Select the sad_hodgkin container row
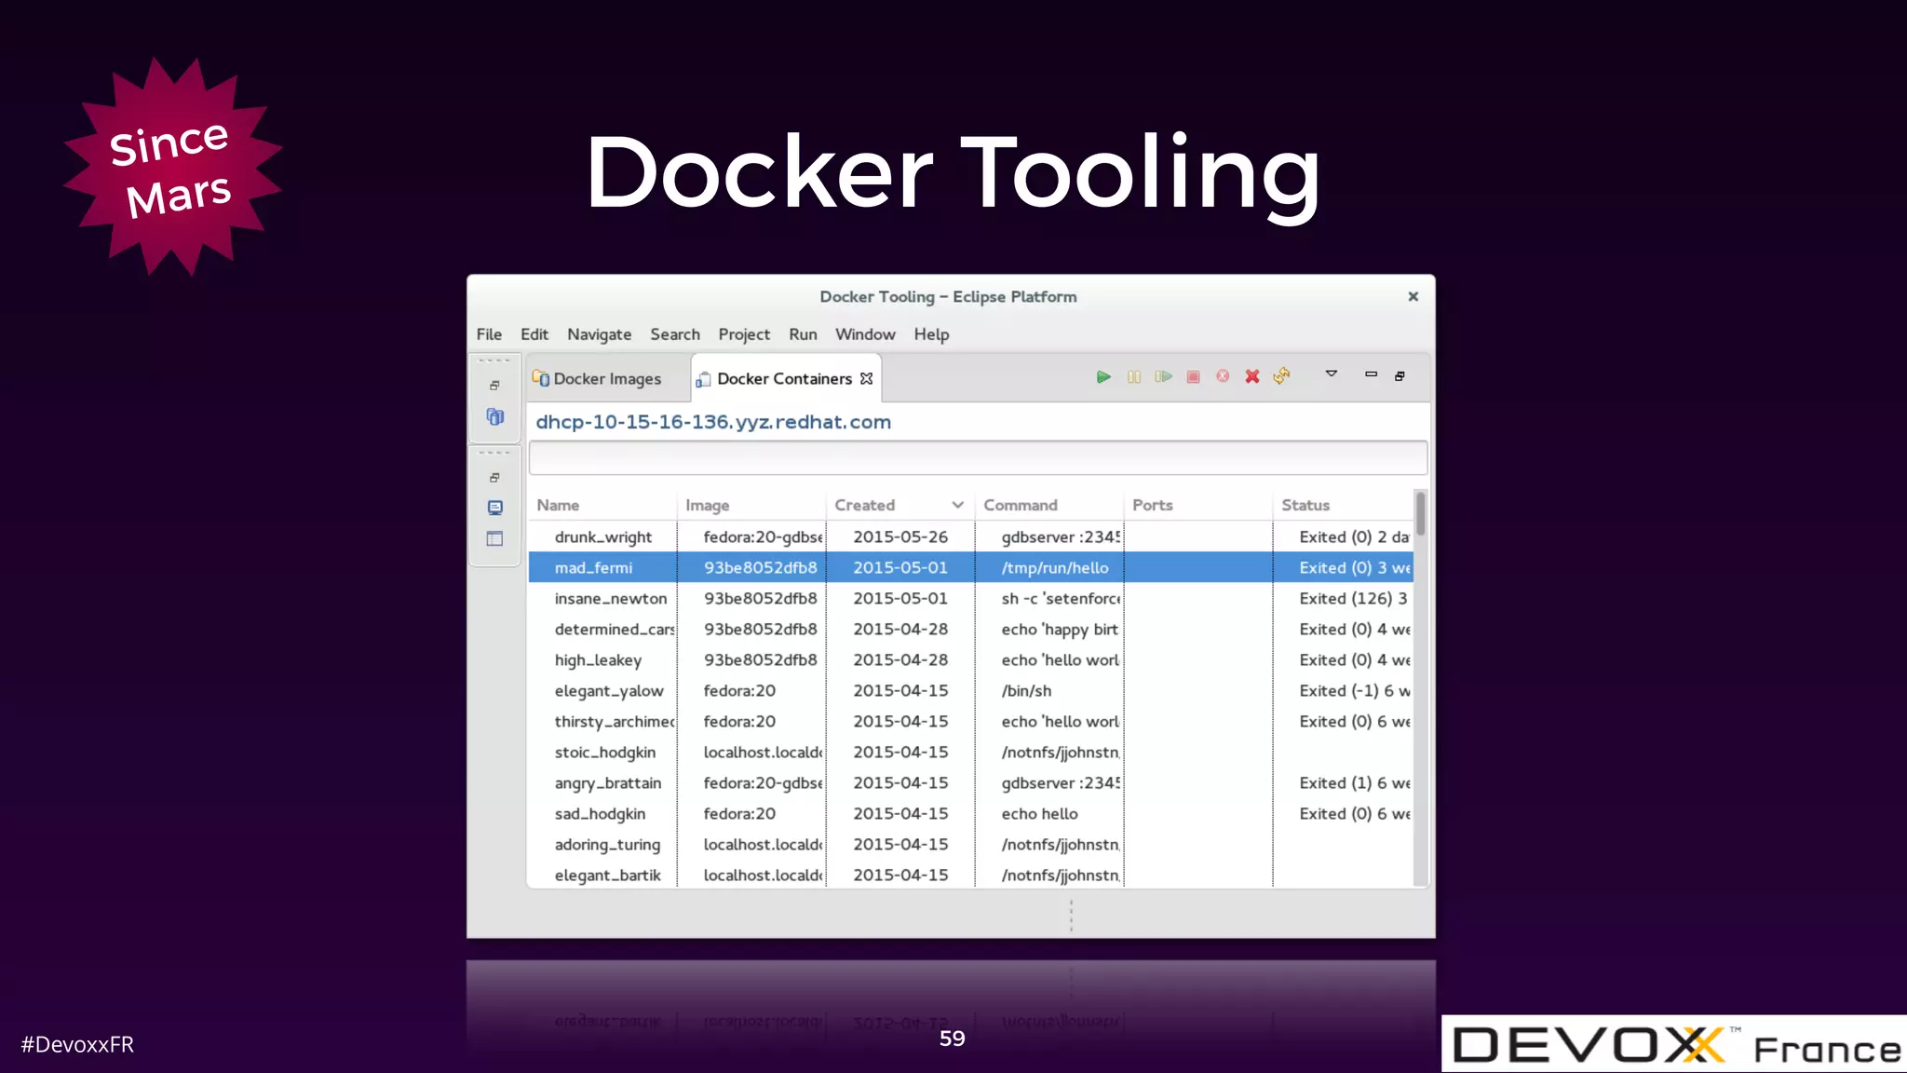The height and width of the screenshot is (1073, 1907). [x=971, y=813]
